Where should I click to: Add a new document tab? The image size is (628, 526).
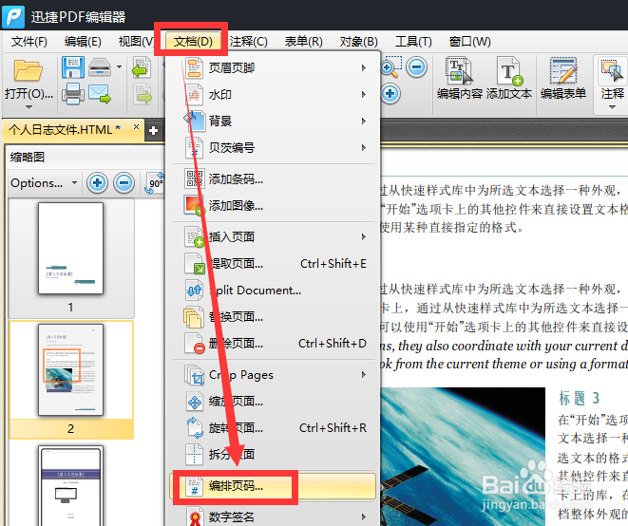tap(153, 130)
